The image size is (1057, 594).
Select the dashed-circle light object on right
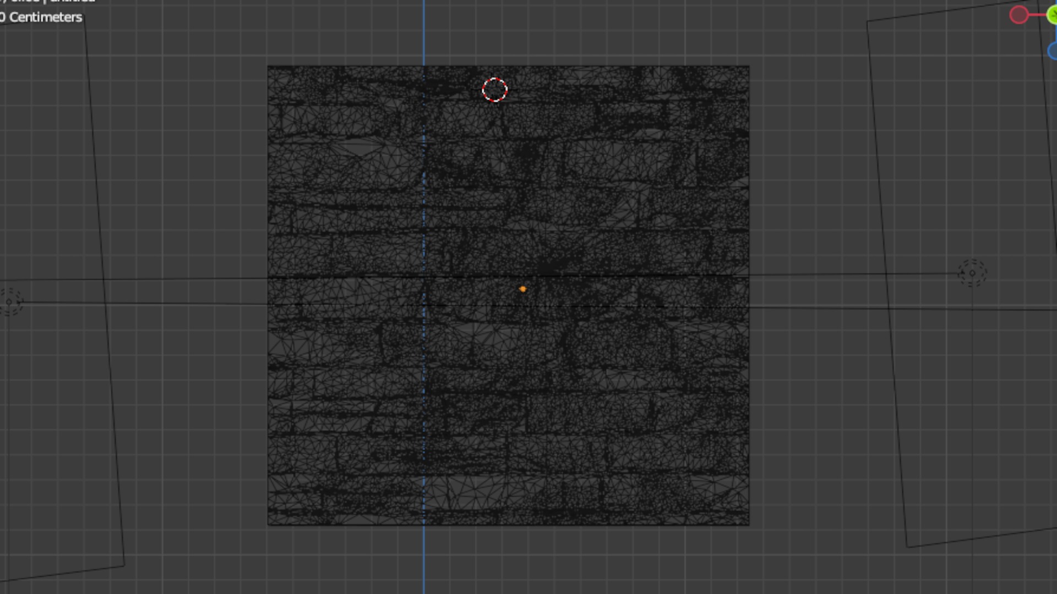click(972, 273)
